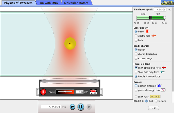Viewport: 174px width, 114px height.
Task: Select charge distribution option
Action: click(x=136, y=54)
